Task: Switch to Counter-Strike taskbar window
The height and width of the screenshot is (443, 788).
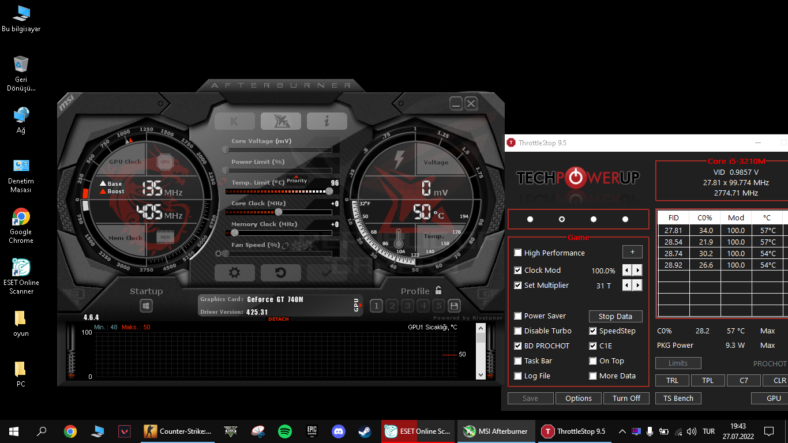Action: [x=179, y=431]
